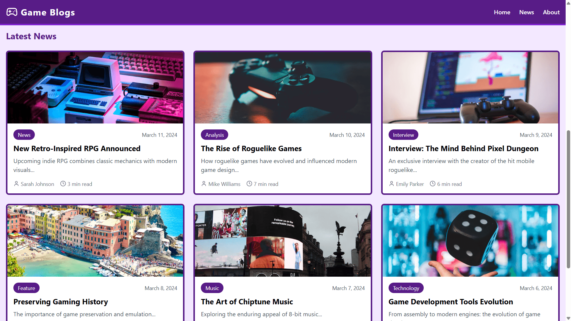571x321 pixels.
Task: Open Preserving Gaming History article
Action: tap(61, 302)
